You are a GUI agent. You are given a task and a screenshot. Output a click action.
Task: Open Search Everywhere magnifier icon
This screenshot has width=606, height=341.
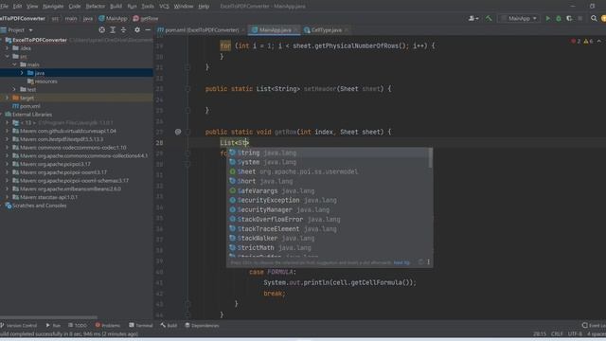[x=594, y=18]
